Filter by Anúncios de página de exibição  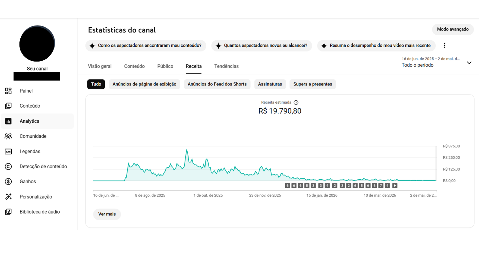click(145, 84)
